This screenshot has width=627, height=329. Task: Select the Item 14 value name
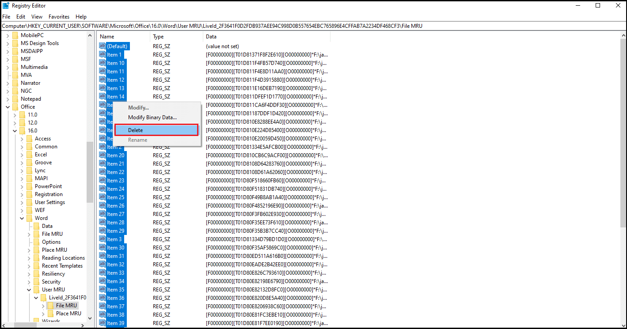tap(116, 97)
